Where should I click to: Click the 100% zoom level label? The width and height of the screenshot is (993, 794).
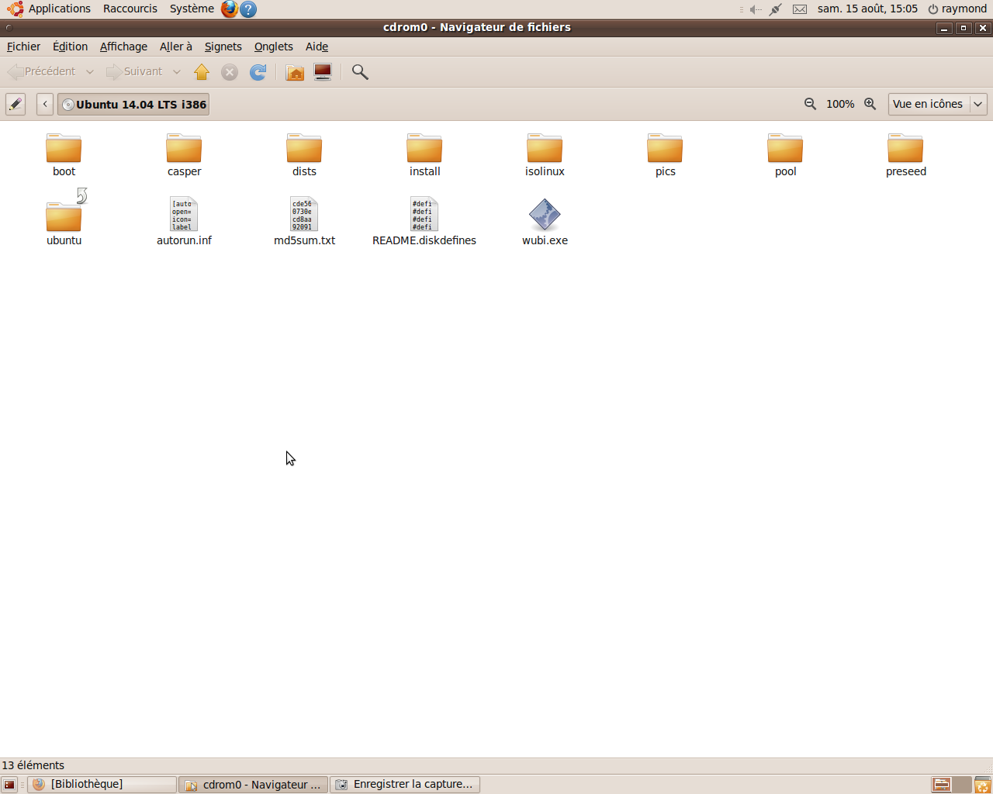point(840,104)
